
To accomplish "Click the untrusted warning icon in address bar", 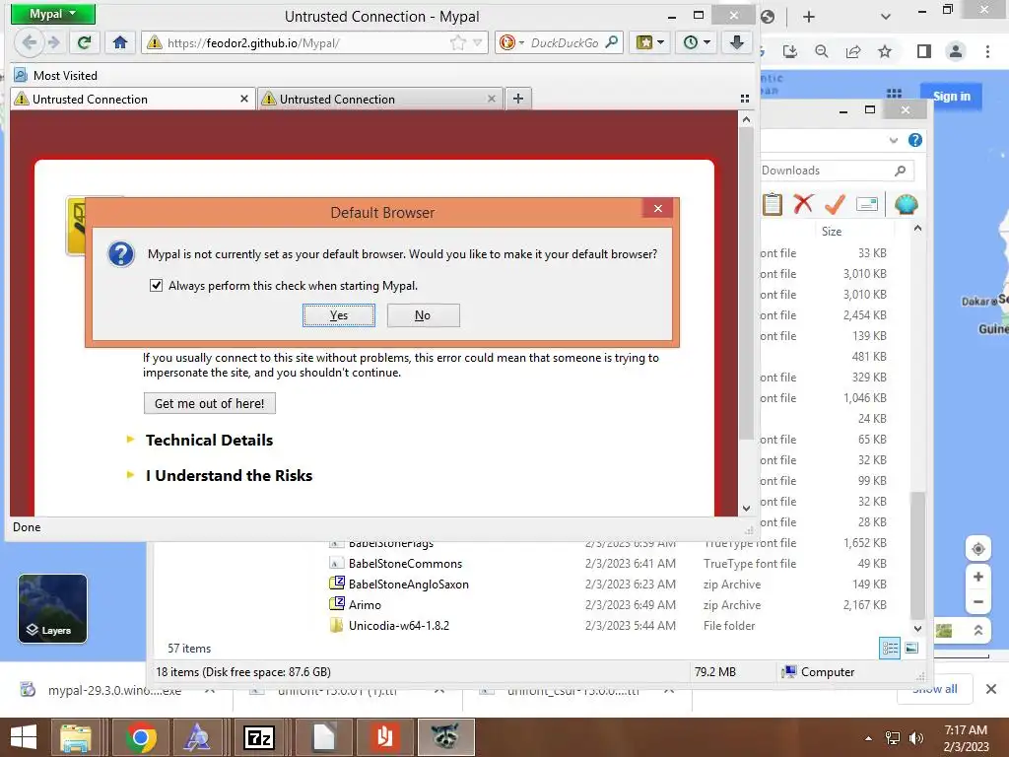I will click(x=154, y=42).
